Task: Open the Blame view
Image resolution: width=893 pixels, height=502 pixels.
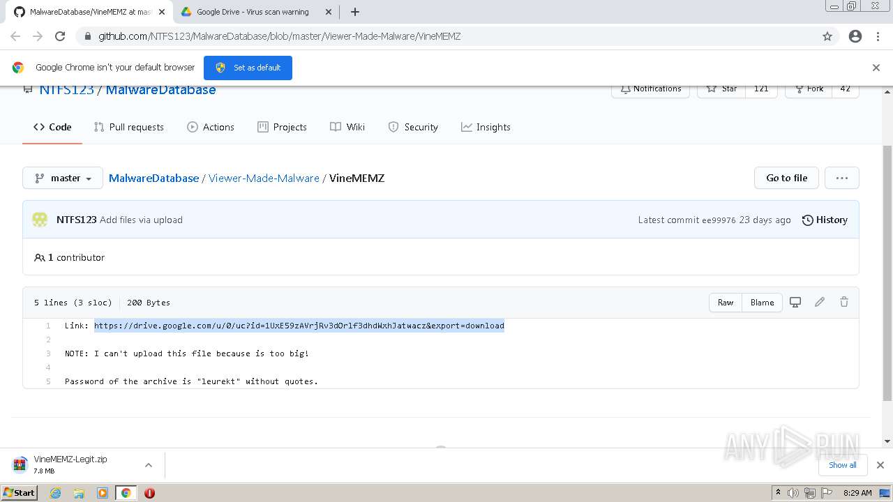Action: tap(762, 302)
